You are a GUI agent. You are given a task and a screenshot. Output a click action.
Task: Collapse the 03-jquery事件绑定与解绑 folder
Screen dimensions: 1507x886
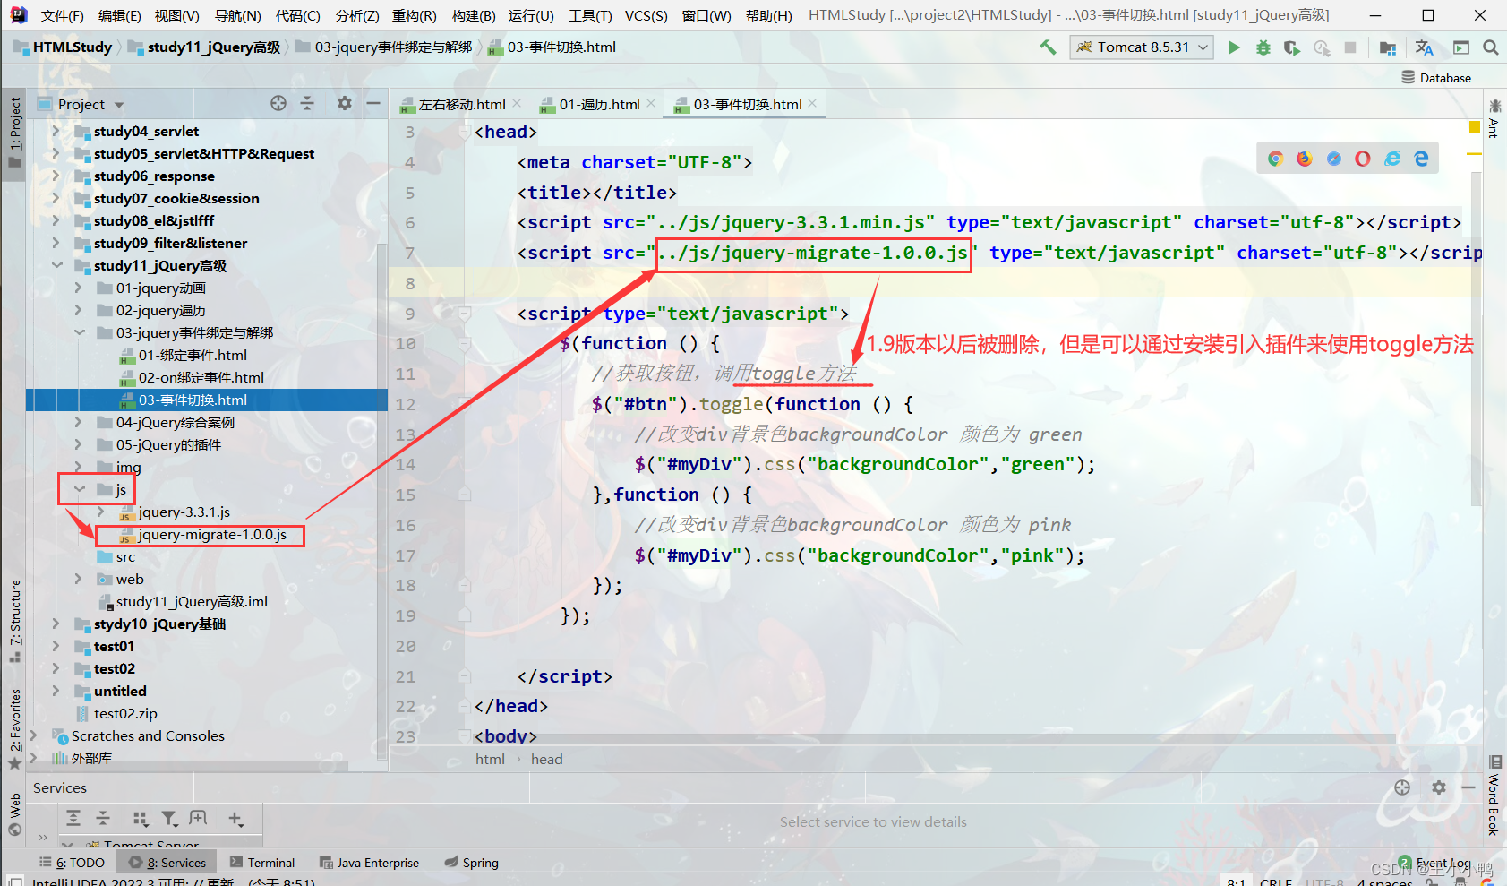[x=79, y=332]
